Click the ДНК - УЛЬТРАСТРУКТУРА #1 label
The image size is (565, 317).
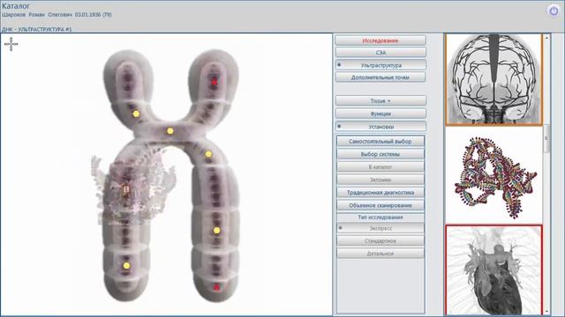[x=37, y=29]
